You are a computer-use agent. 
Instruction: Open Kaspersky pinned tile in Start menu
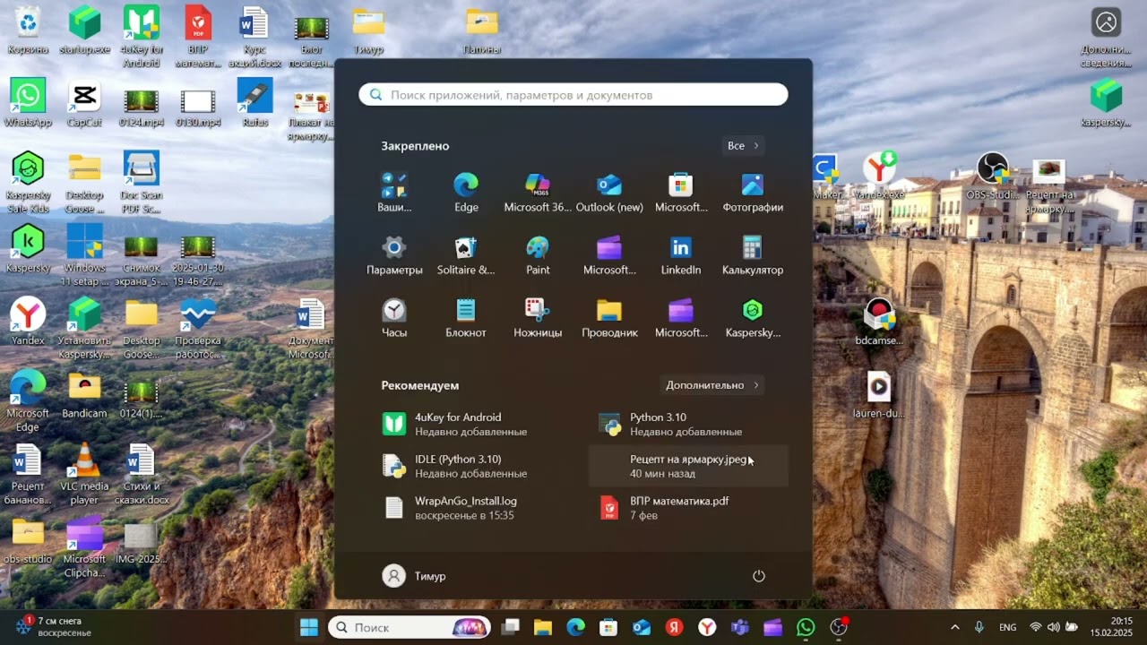753,317
